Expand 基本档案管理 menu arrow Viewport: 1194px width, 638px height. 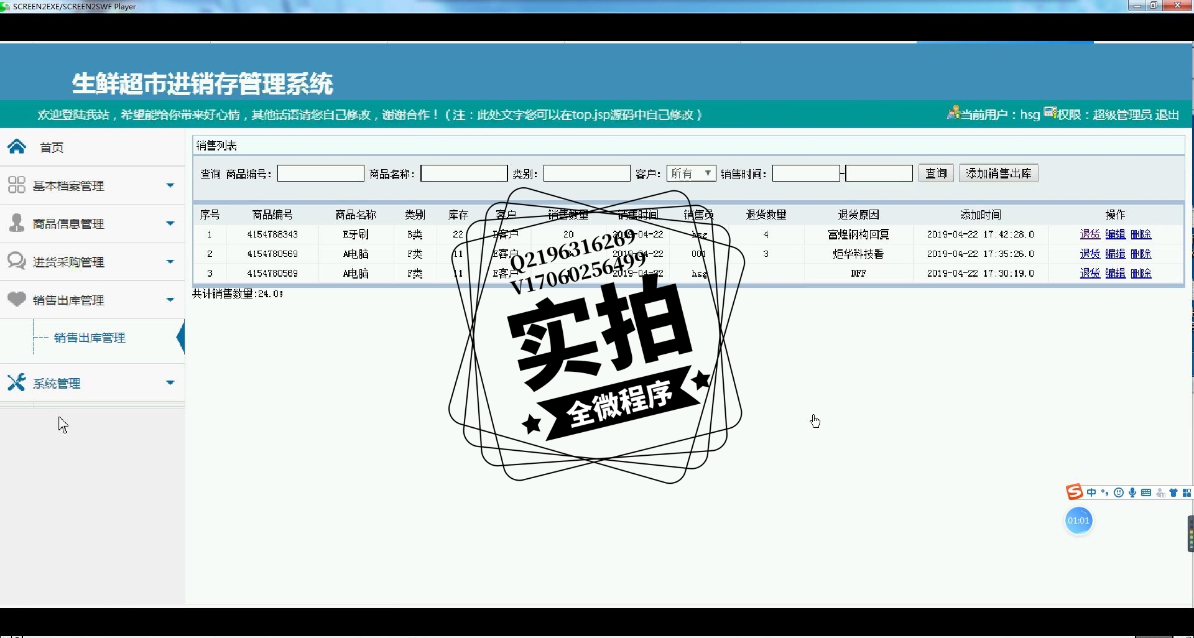170,185
